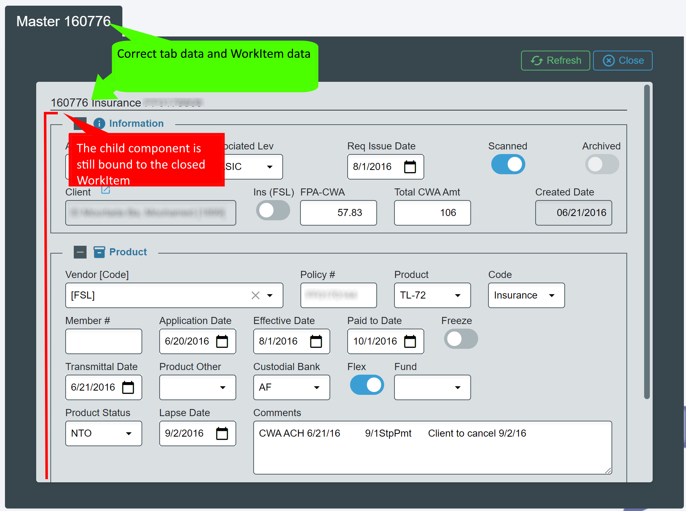Open the Application Date calendar icon

tap(222, 341)
